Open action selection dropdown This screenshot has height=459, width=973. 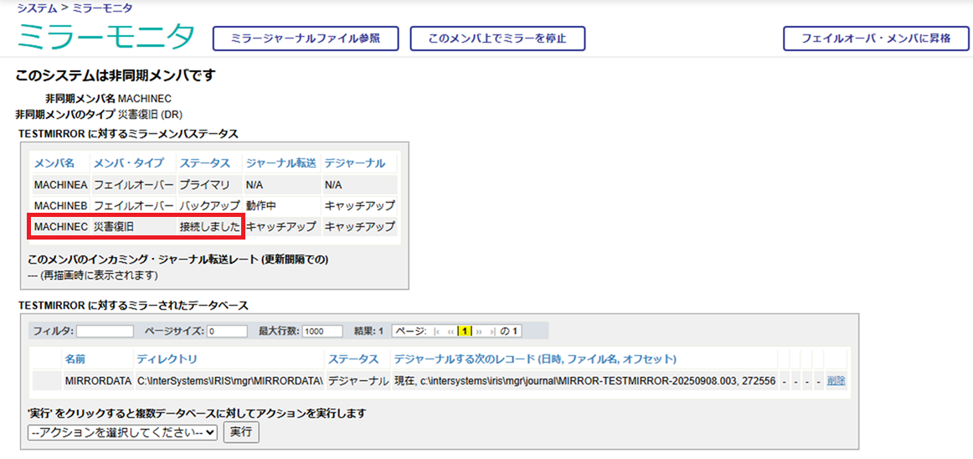pos(122,432)
